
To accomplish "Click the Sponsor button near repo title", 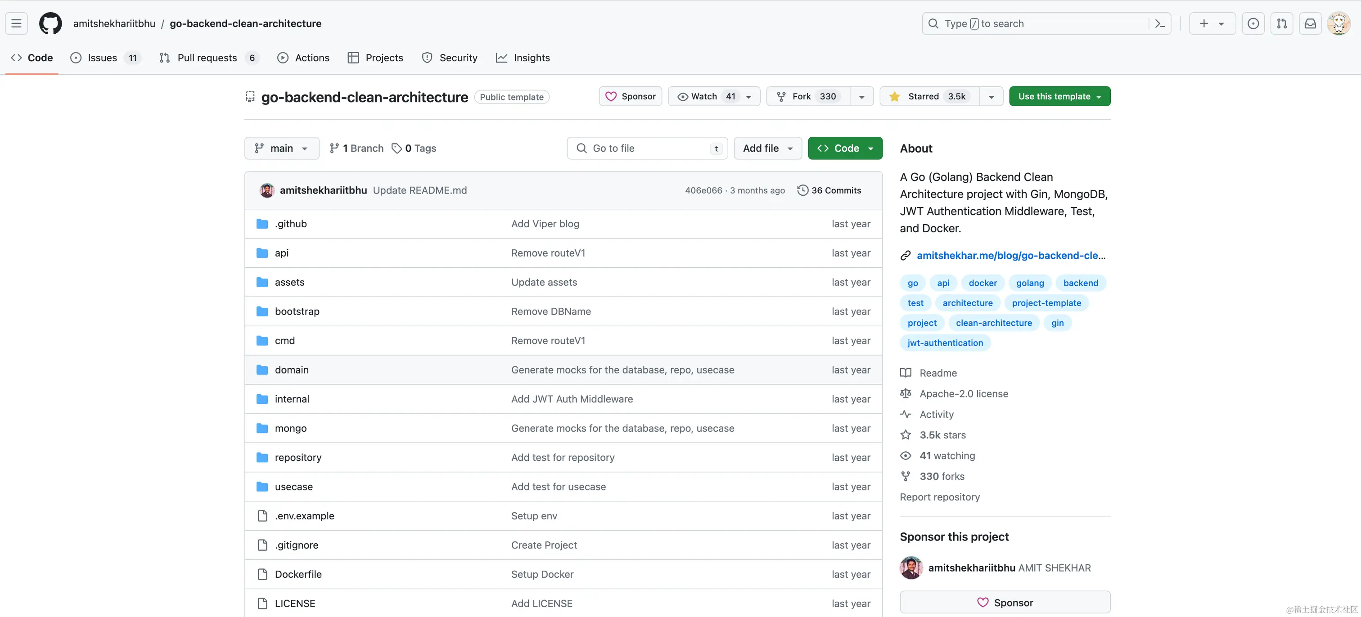I will [630, 96].
